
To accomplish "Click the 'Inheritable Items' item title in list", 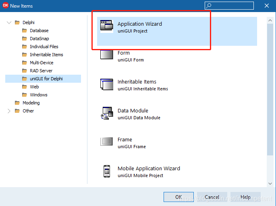I will pyautogui.click(x=137, y=82).
